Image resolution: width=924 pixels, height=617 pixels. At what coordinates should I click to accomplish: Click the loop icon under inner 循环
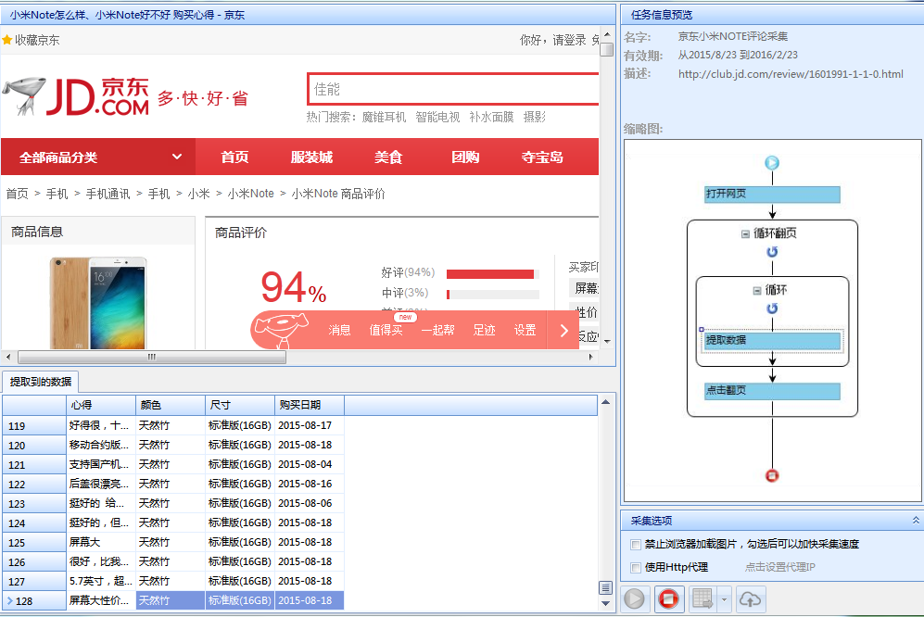pos(772,308)
